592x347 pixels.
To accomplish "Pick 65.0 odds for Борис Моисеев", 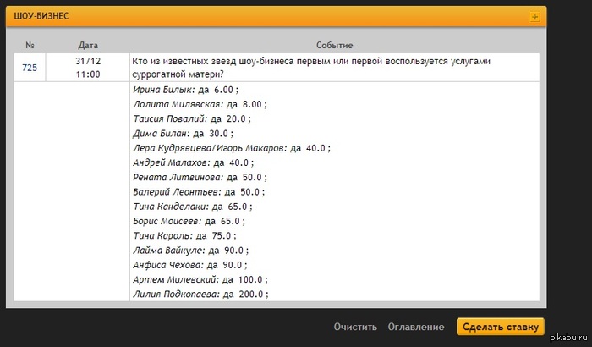I will pos(230,221).
